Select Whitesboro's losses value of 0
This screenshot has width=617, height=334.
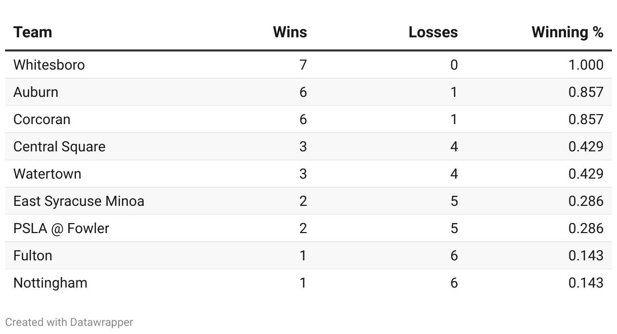pyautogui.click(x=454, y=65)
